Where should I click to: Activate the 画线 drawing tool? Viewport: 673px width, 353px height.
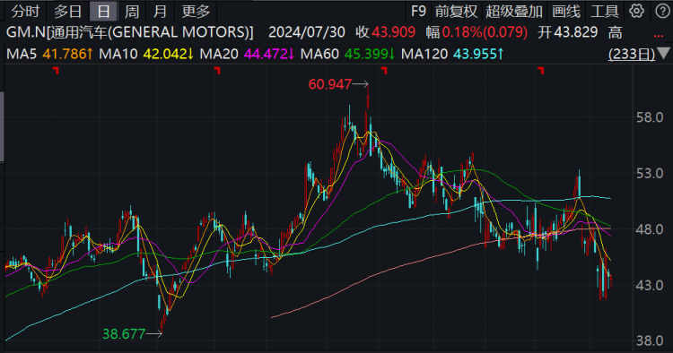[566, 12]
